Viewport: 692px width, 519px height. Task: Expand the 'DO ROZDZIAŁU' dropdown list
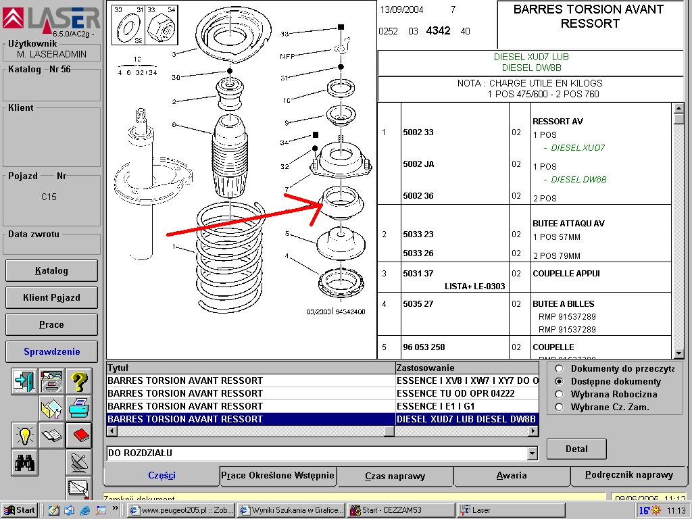point(533,453)
